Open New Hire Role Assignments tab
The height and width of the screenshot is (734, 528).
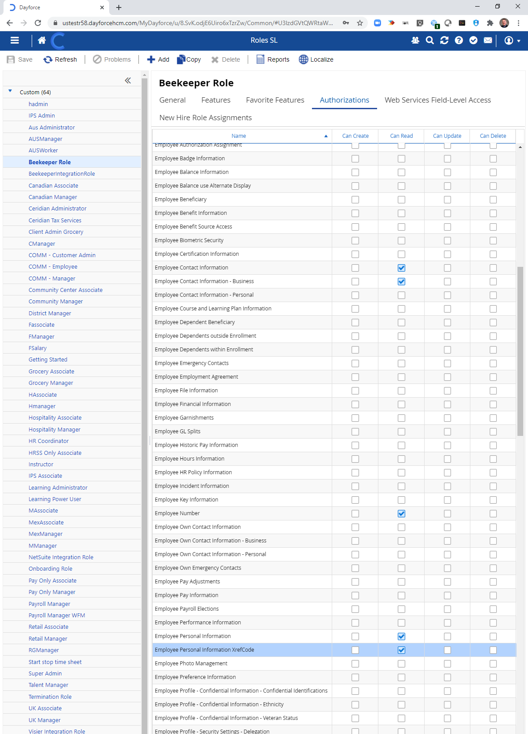pyautogui.click(x=205, y=118)
